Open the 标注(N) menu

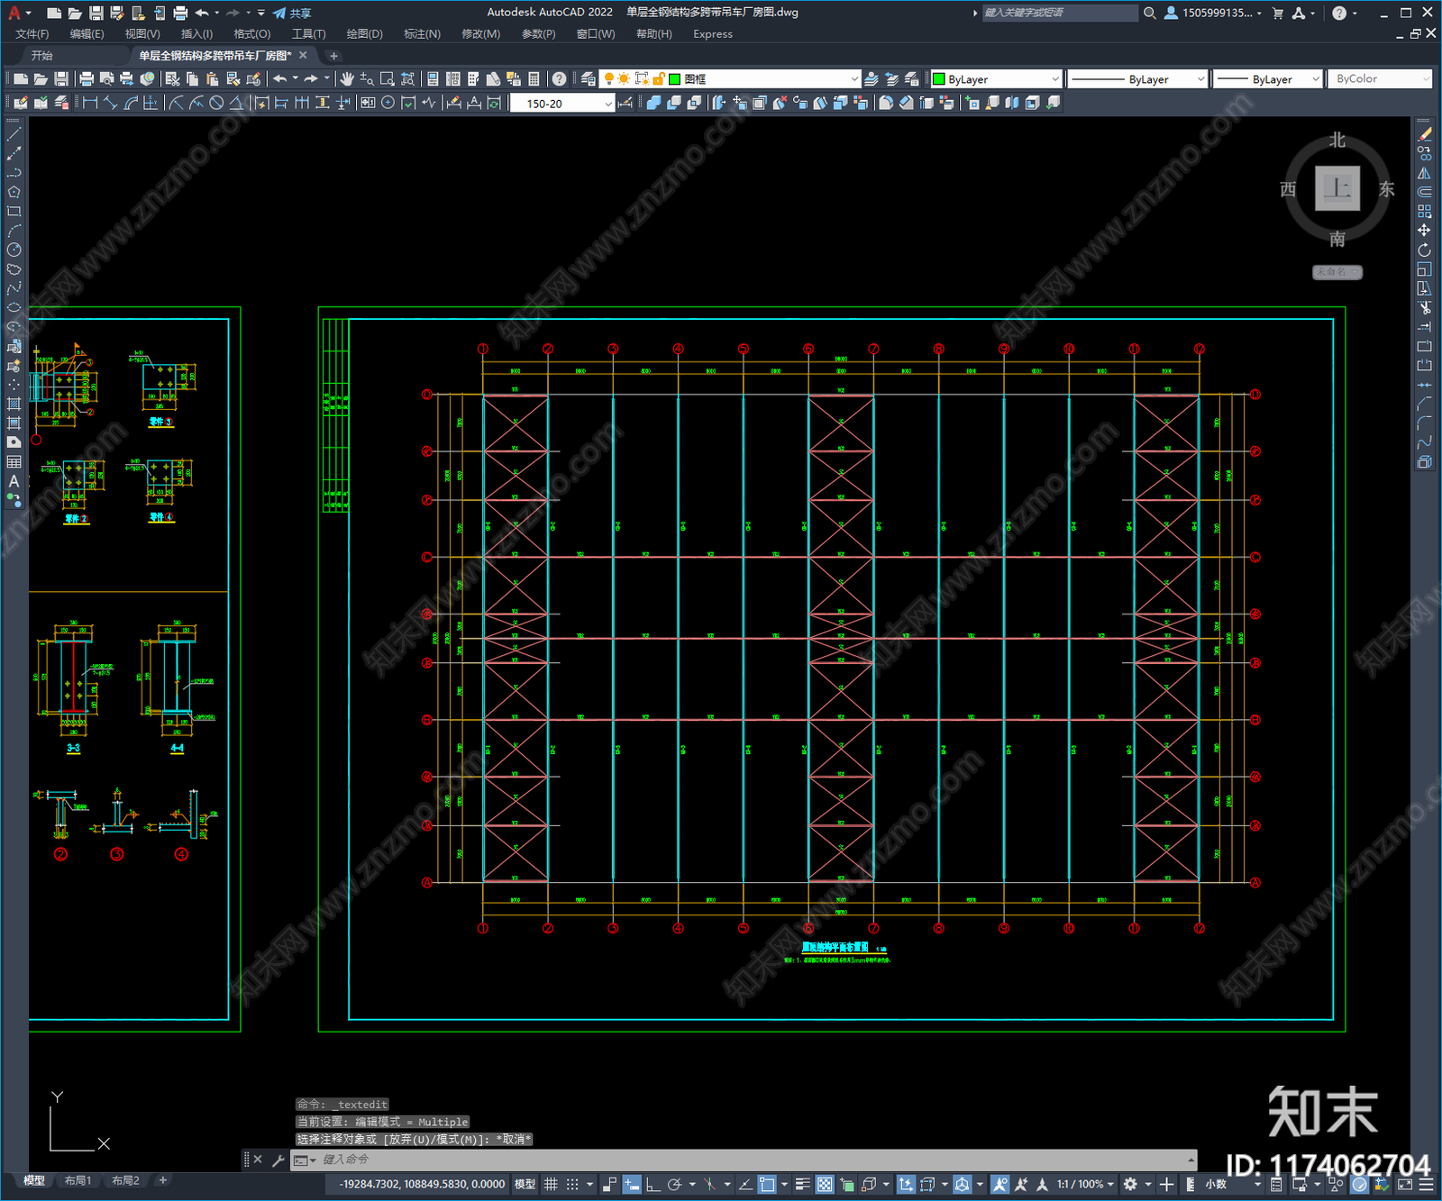422,34
